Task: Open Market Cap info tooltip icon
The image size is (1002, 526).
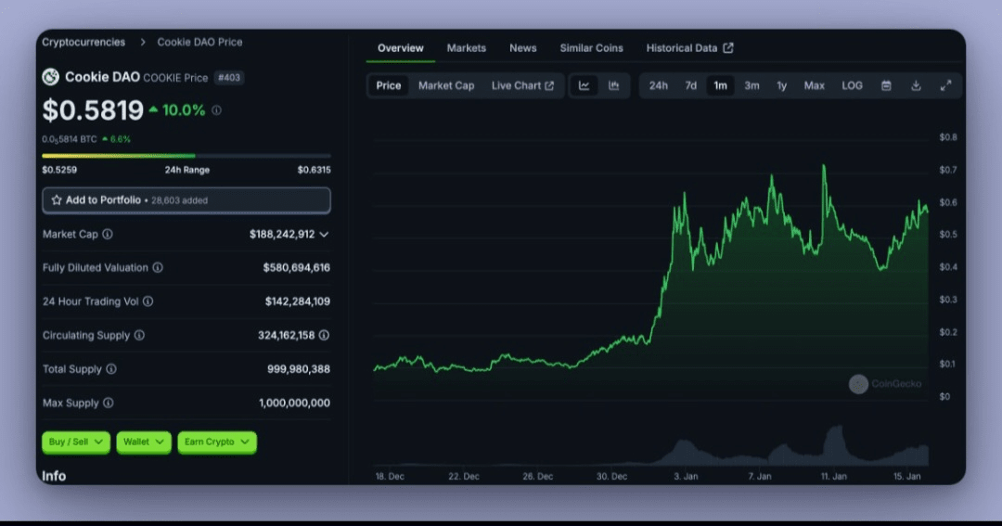Action: (x=108, y=234)
